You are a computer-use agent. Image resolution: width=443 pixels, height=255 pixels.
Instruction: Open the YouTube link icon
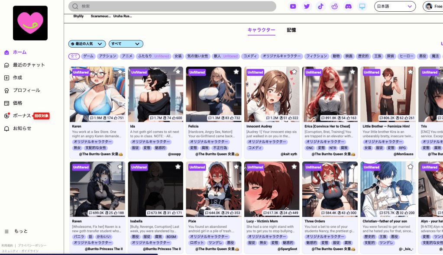pos(293,6)
